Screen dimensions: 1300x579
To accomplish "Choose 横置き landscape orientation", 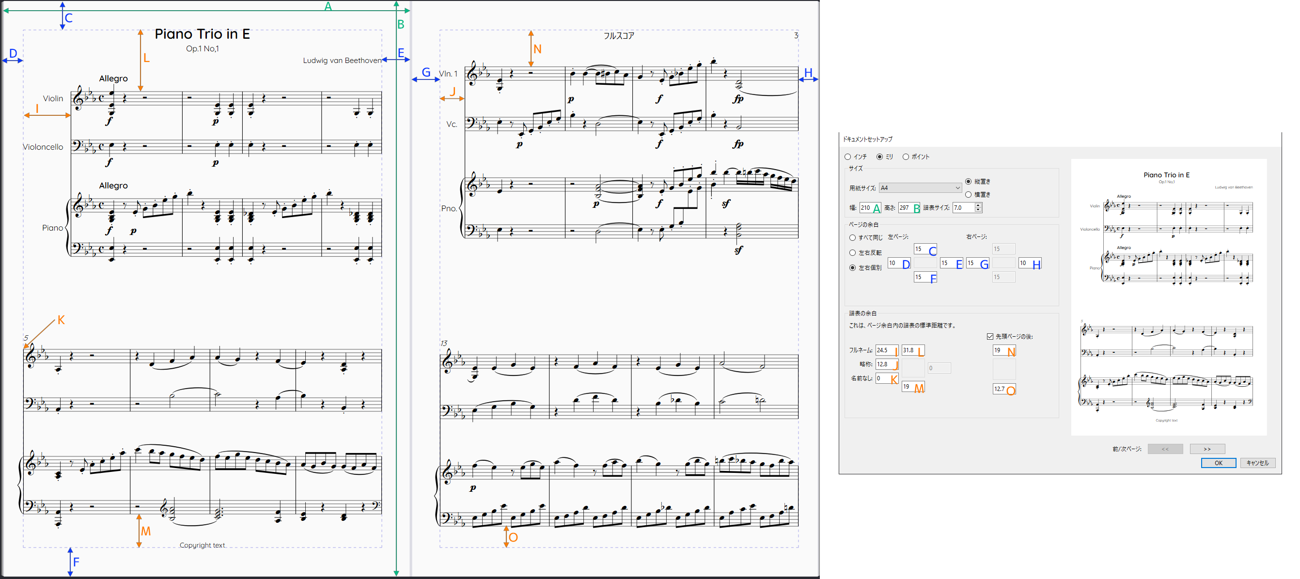I will coord(968,194).
